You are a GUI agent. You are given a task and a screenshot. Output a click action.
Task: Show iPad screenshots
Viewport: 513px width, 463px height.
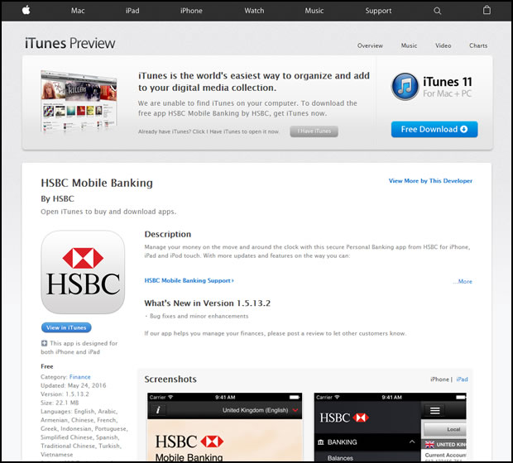462,379
